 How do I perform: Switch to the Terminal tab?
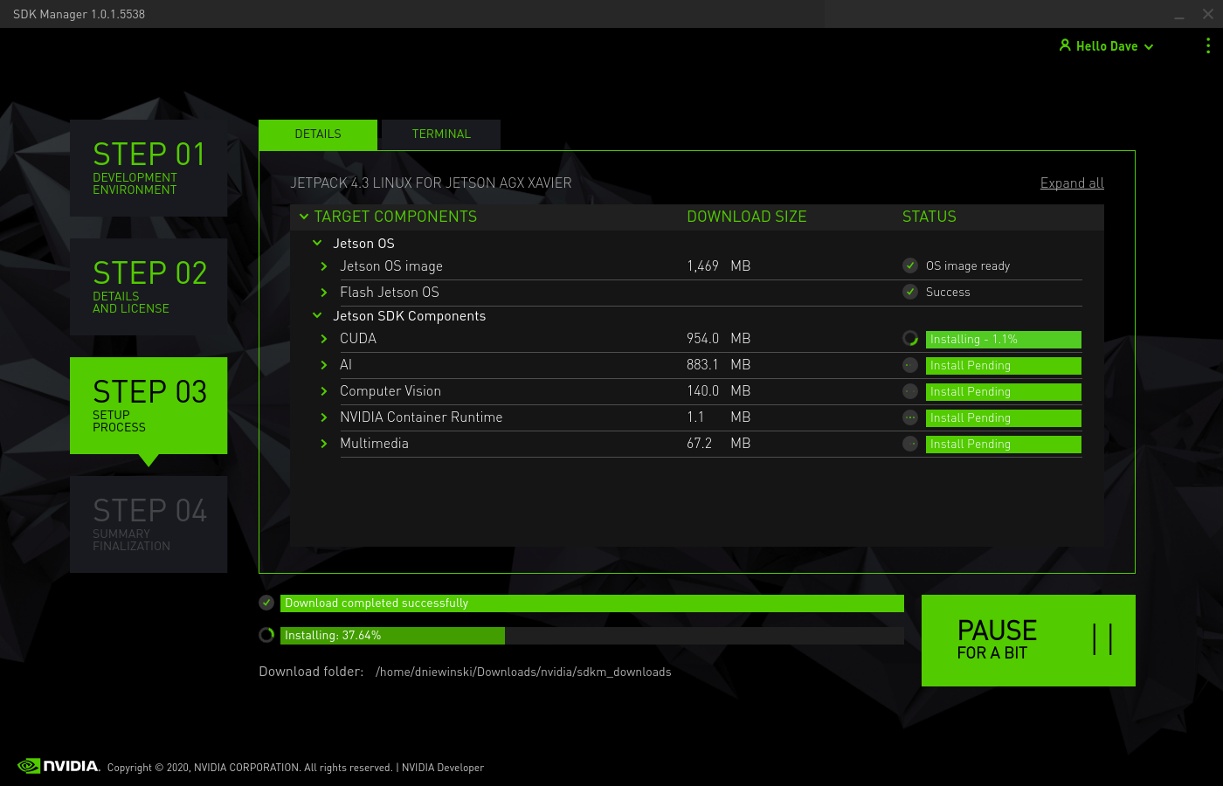pos(441,134)
